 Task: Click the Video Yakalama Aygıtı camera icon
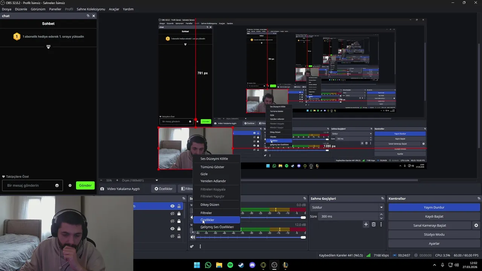102,189
